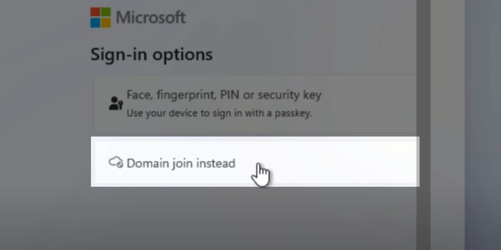
Task: Click the green square of Microsoft logo
Action: pyautogui.click(x=106, y=12)
